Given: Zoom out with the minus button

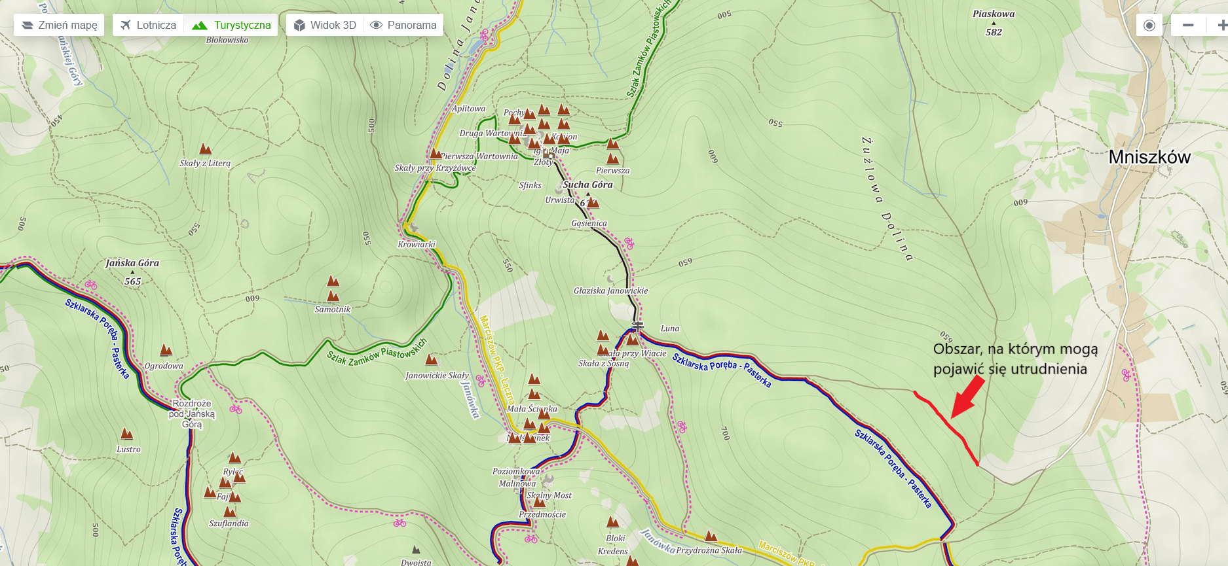Looking at the screenshot, I should point(1188,26).
